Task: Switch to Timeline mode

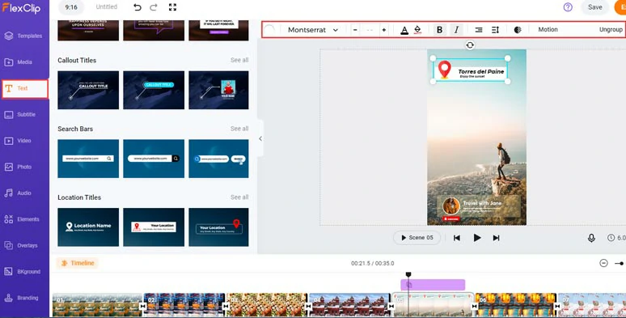Action: coord(78,263)
